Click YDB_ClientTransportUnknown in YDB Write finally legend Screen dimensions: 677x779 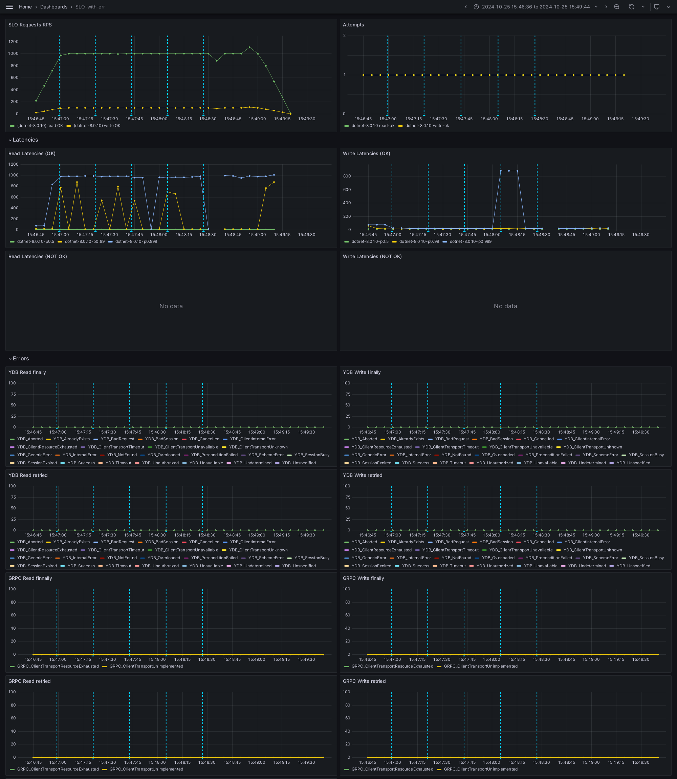click(593, 447)
